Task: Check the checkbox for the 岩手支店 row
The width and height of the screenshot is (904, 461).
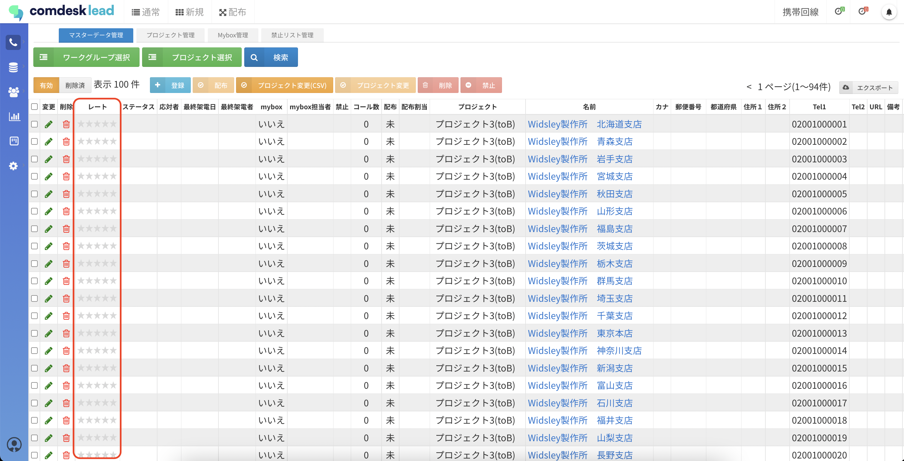Action: point(34,159)
